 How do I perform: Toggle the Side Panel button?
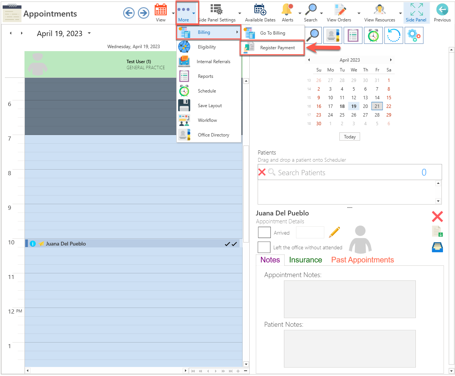click(416, 13)
